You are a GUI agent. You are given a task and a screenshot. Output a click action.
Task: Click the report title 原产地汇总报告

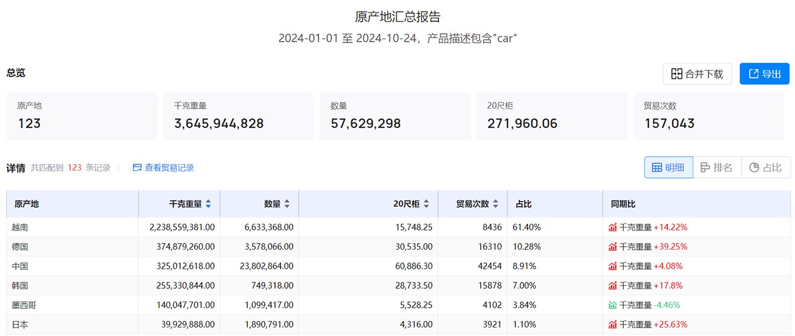point(397,16)
